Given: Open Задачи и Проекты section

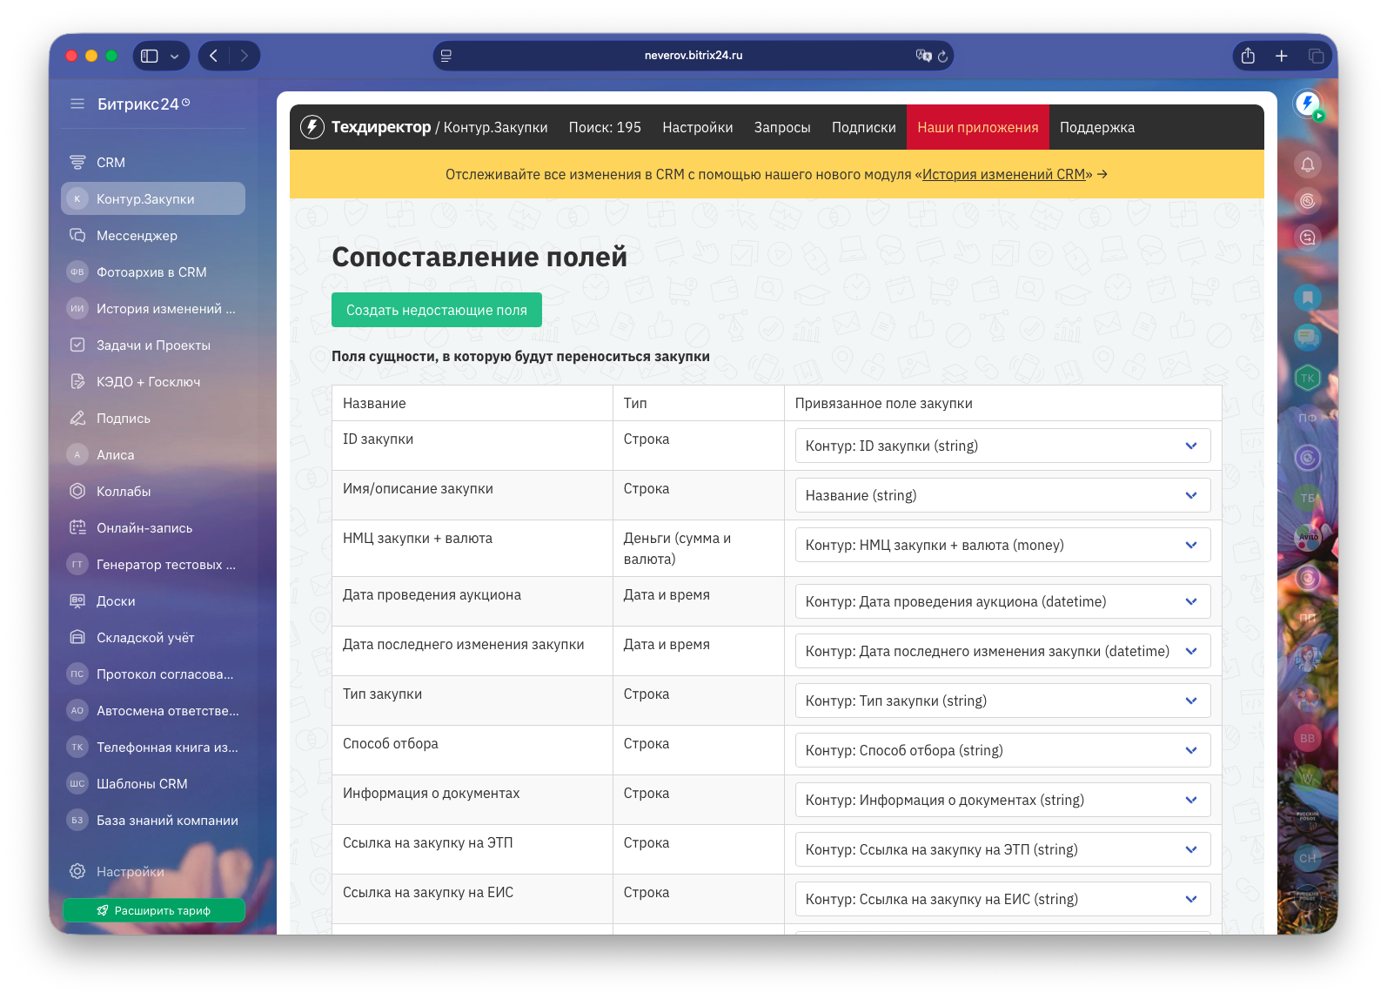Looking at the screenshot, I should [153, 345].
